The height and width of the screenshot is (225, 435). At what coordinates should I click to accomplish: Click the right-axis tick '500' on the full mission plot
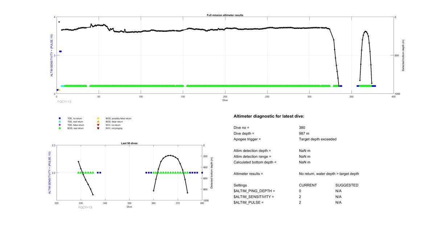[x=397, y=55]
